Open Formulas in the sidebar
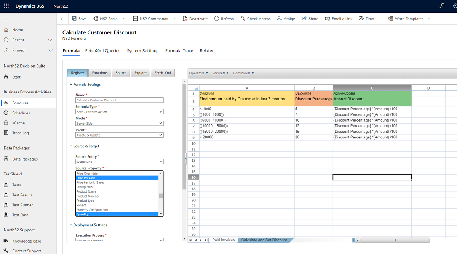The image size is (457, 254). pyautogui.click(x=28, y=103)
